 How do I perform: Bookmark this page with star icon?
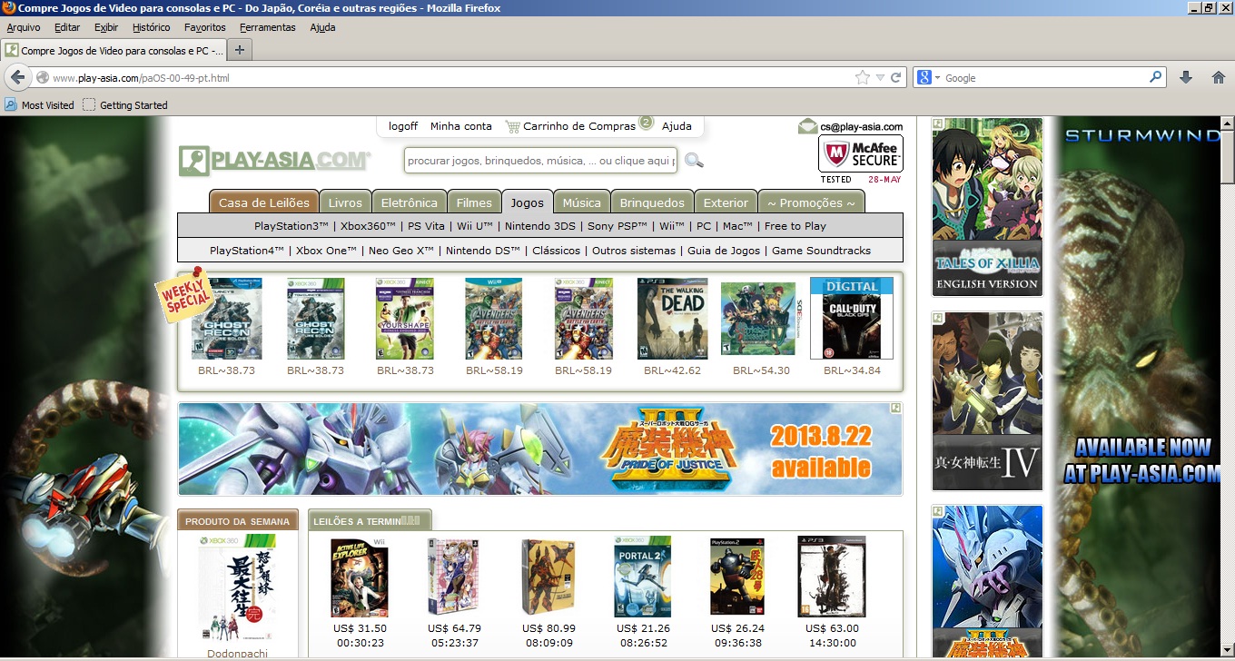pyautogui.click(x=863, y=78)
